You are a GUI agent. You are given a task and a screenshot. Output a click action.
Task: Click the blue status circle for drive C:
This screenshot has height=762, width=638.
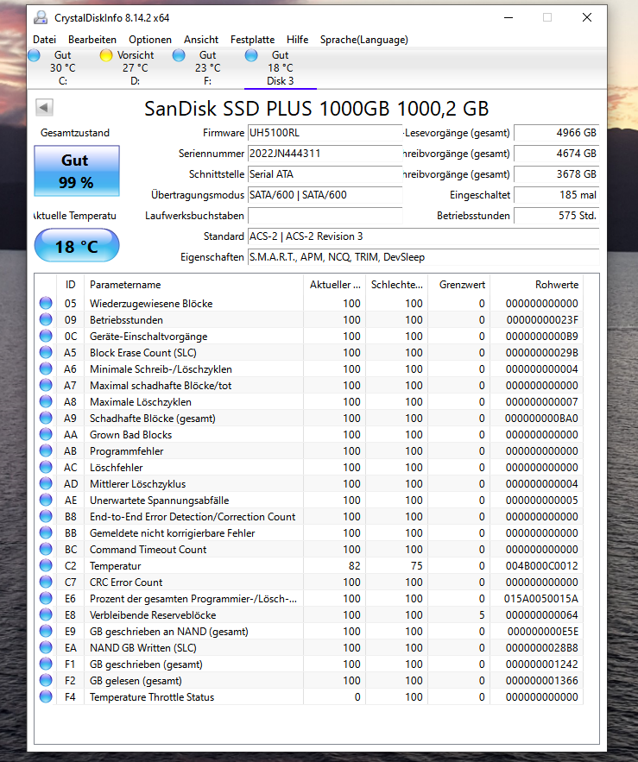pyautogui.click(x=34, y=55)
